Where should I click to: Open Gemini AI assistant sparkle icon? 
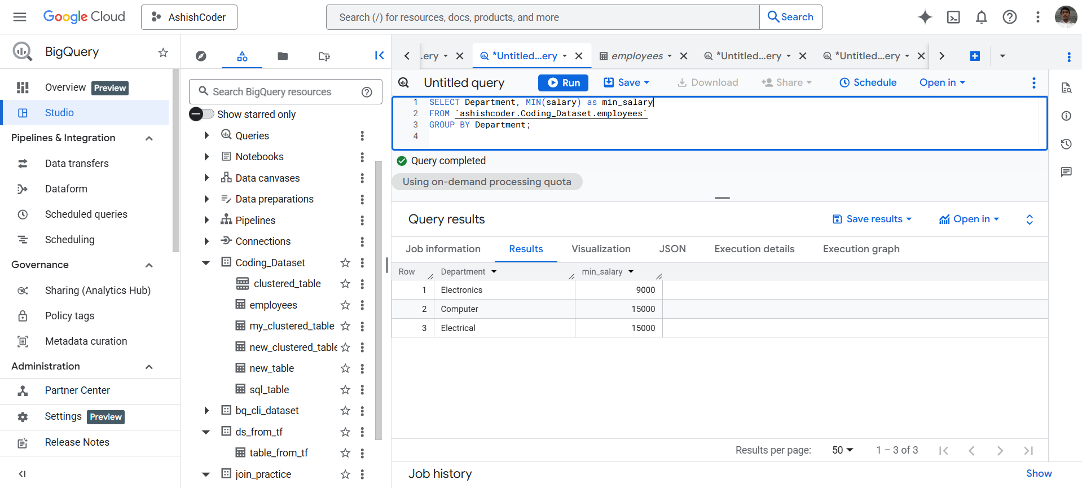click(925, 17)
